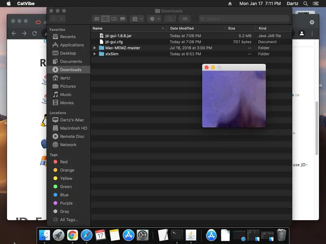Open the Apple menu

click(x=9, y=3)
